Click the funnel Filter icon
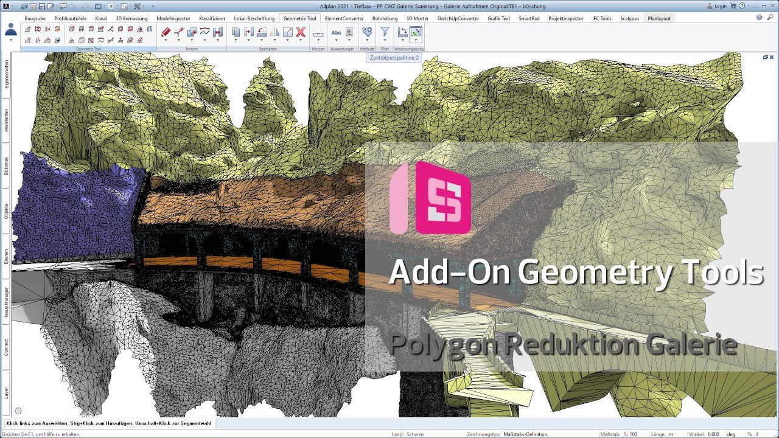Viewport: 779px width, 438px height. click(x=385, y=32)
